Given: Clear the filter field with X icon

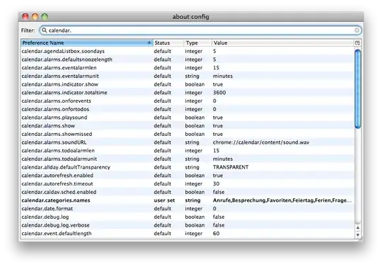Looking at the screenshot, I should coord(357,30).
